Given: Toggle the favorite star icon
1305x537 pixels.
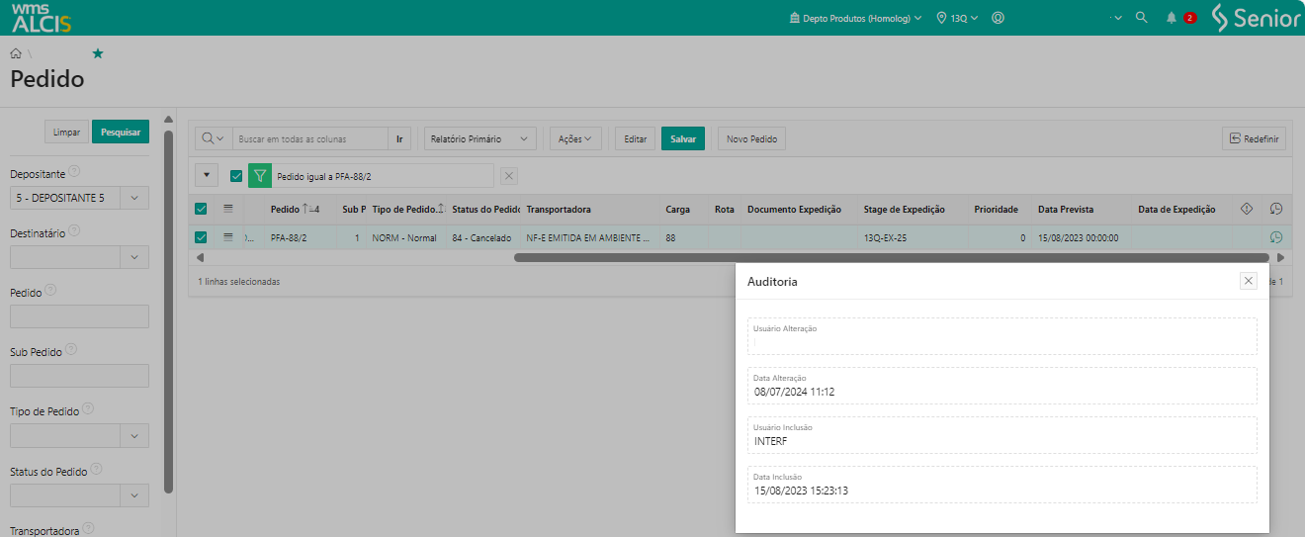Looking at the screenshot, I should tap(97, 53).
